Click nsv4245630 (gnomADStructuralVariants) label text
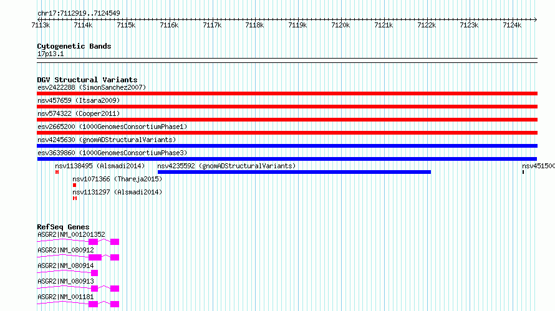The height and width of the screenshot is (311, 555). point(107,140)
